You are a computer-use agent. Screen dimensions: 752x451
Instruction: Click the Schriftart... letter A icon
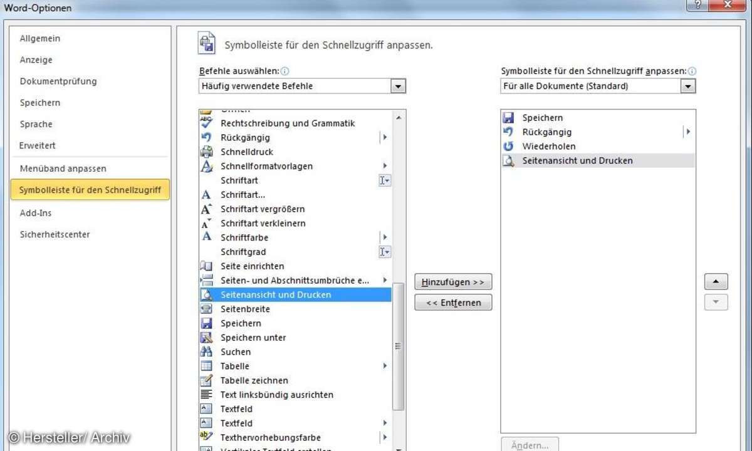(x=206, y=195)
